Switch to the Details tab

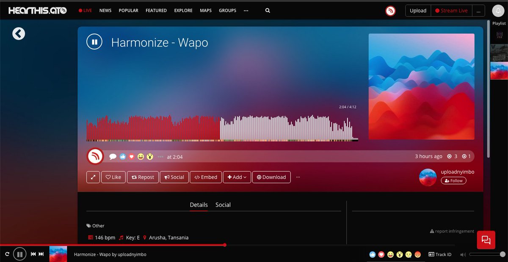[x=199, y=205]
